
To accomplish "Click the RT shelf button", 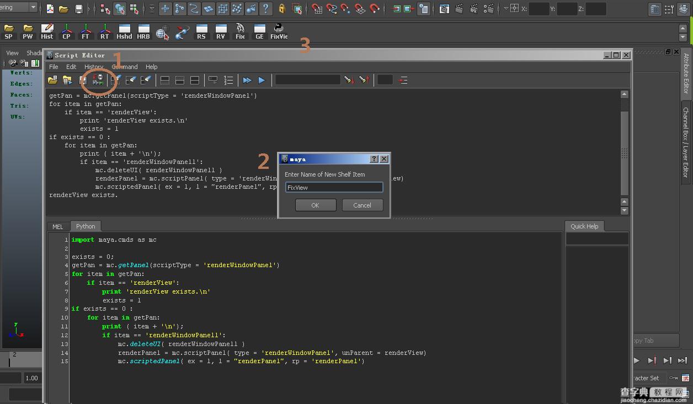I will [x=104, y=31].
